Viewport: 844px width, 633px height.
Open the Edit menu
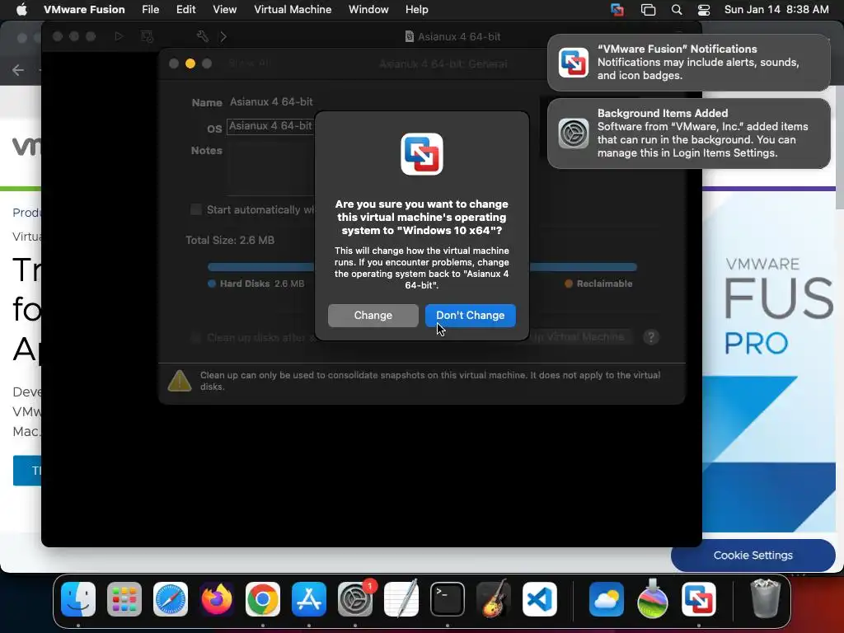pyautogui.click(x=185, y=10)
